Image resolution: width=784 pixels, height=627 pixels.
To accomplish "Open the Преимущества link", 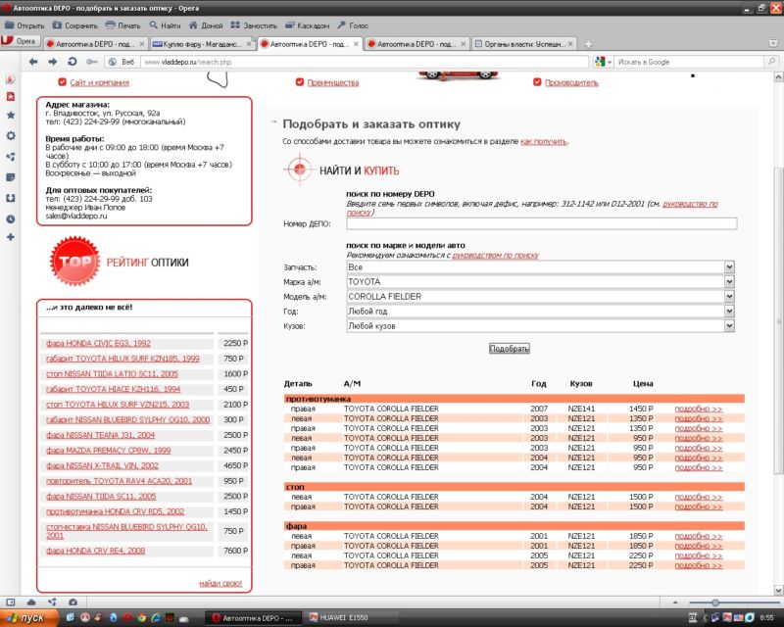I will tap(333, 82).
